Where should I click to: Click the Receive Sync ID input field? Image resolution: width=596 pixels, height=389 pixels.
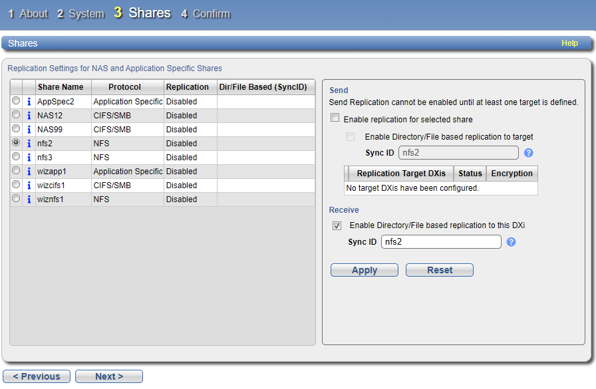(441, 242)
